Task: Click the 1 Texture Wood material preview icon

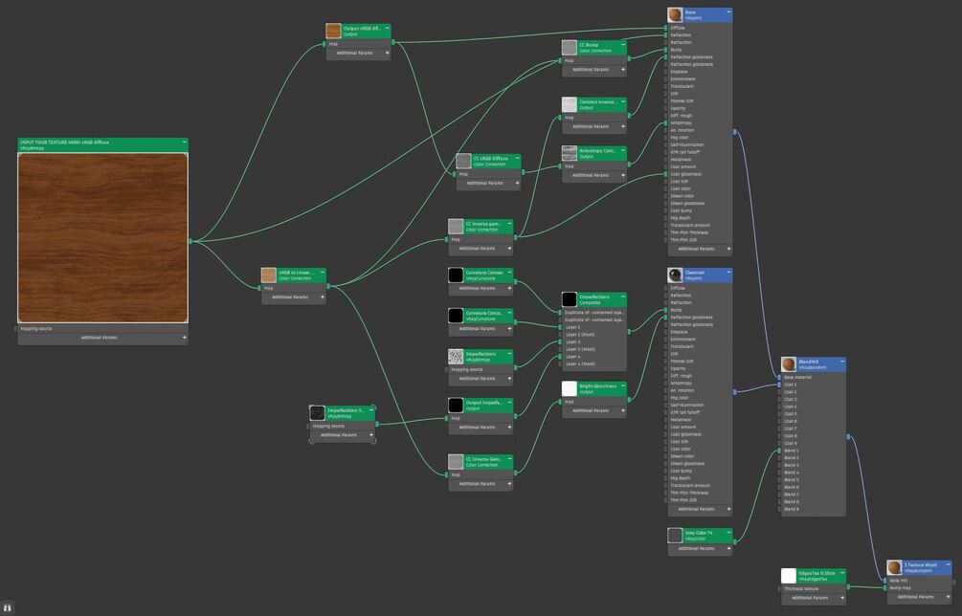Action: pos(894,567)
